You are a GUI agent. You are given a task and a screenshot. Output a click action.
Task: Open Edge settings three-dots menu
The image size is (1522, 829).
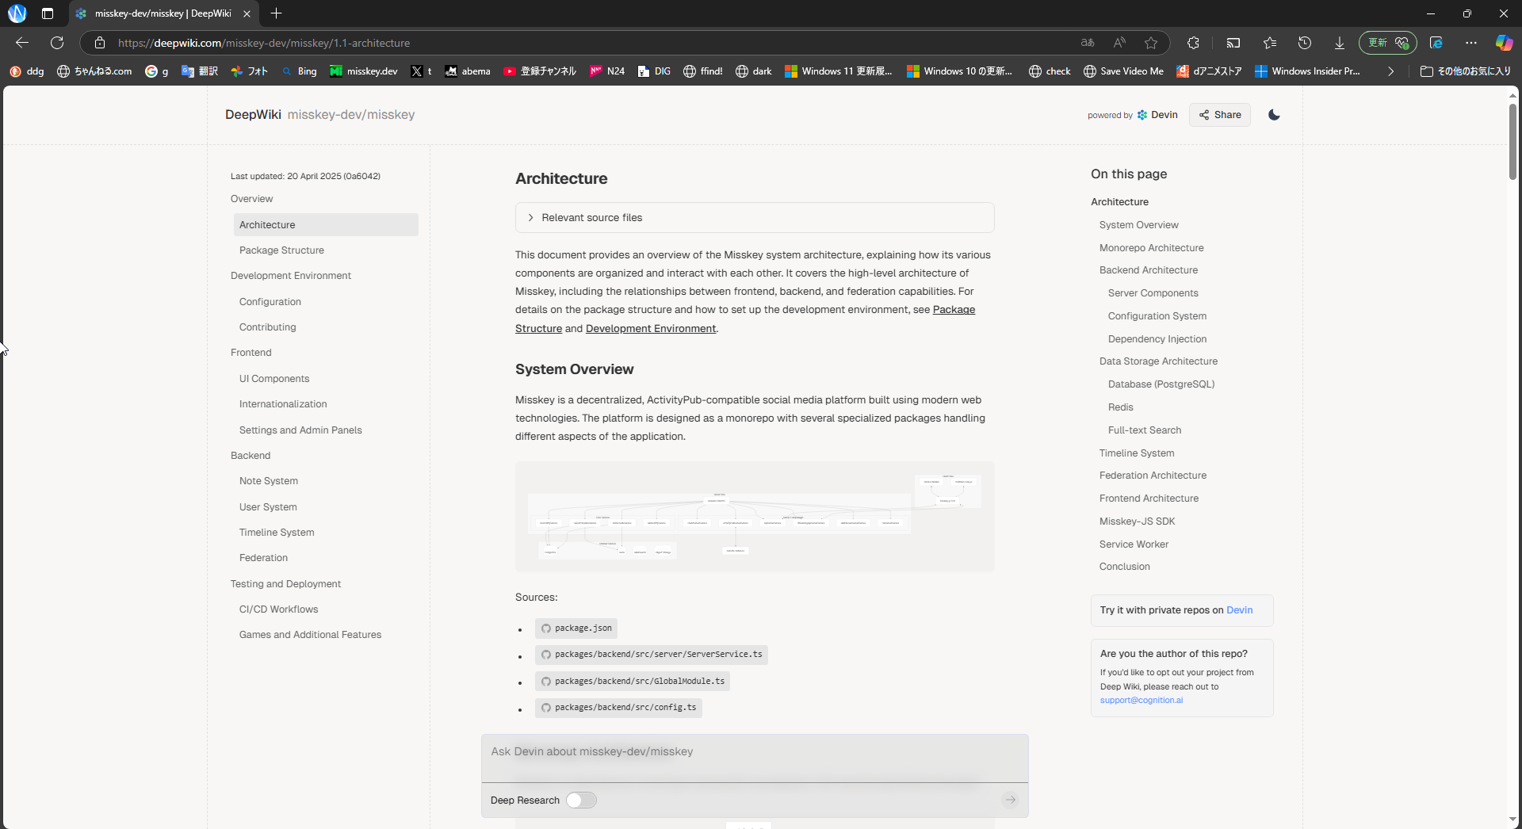click(1471, 43)
